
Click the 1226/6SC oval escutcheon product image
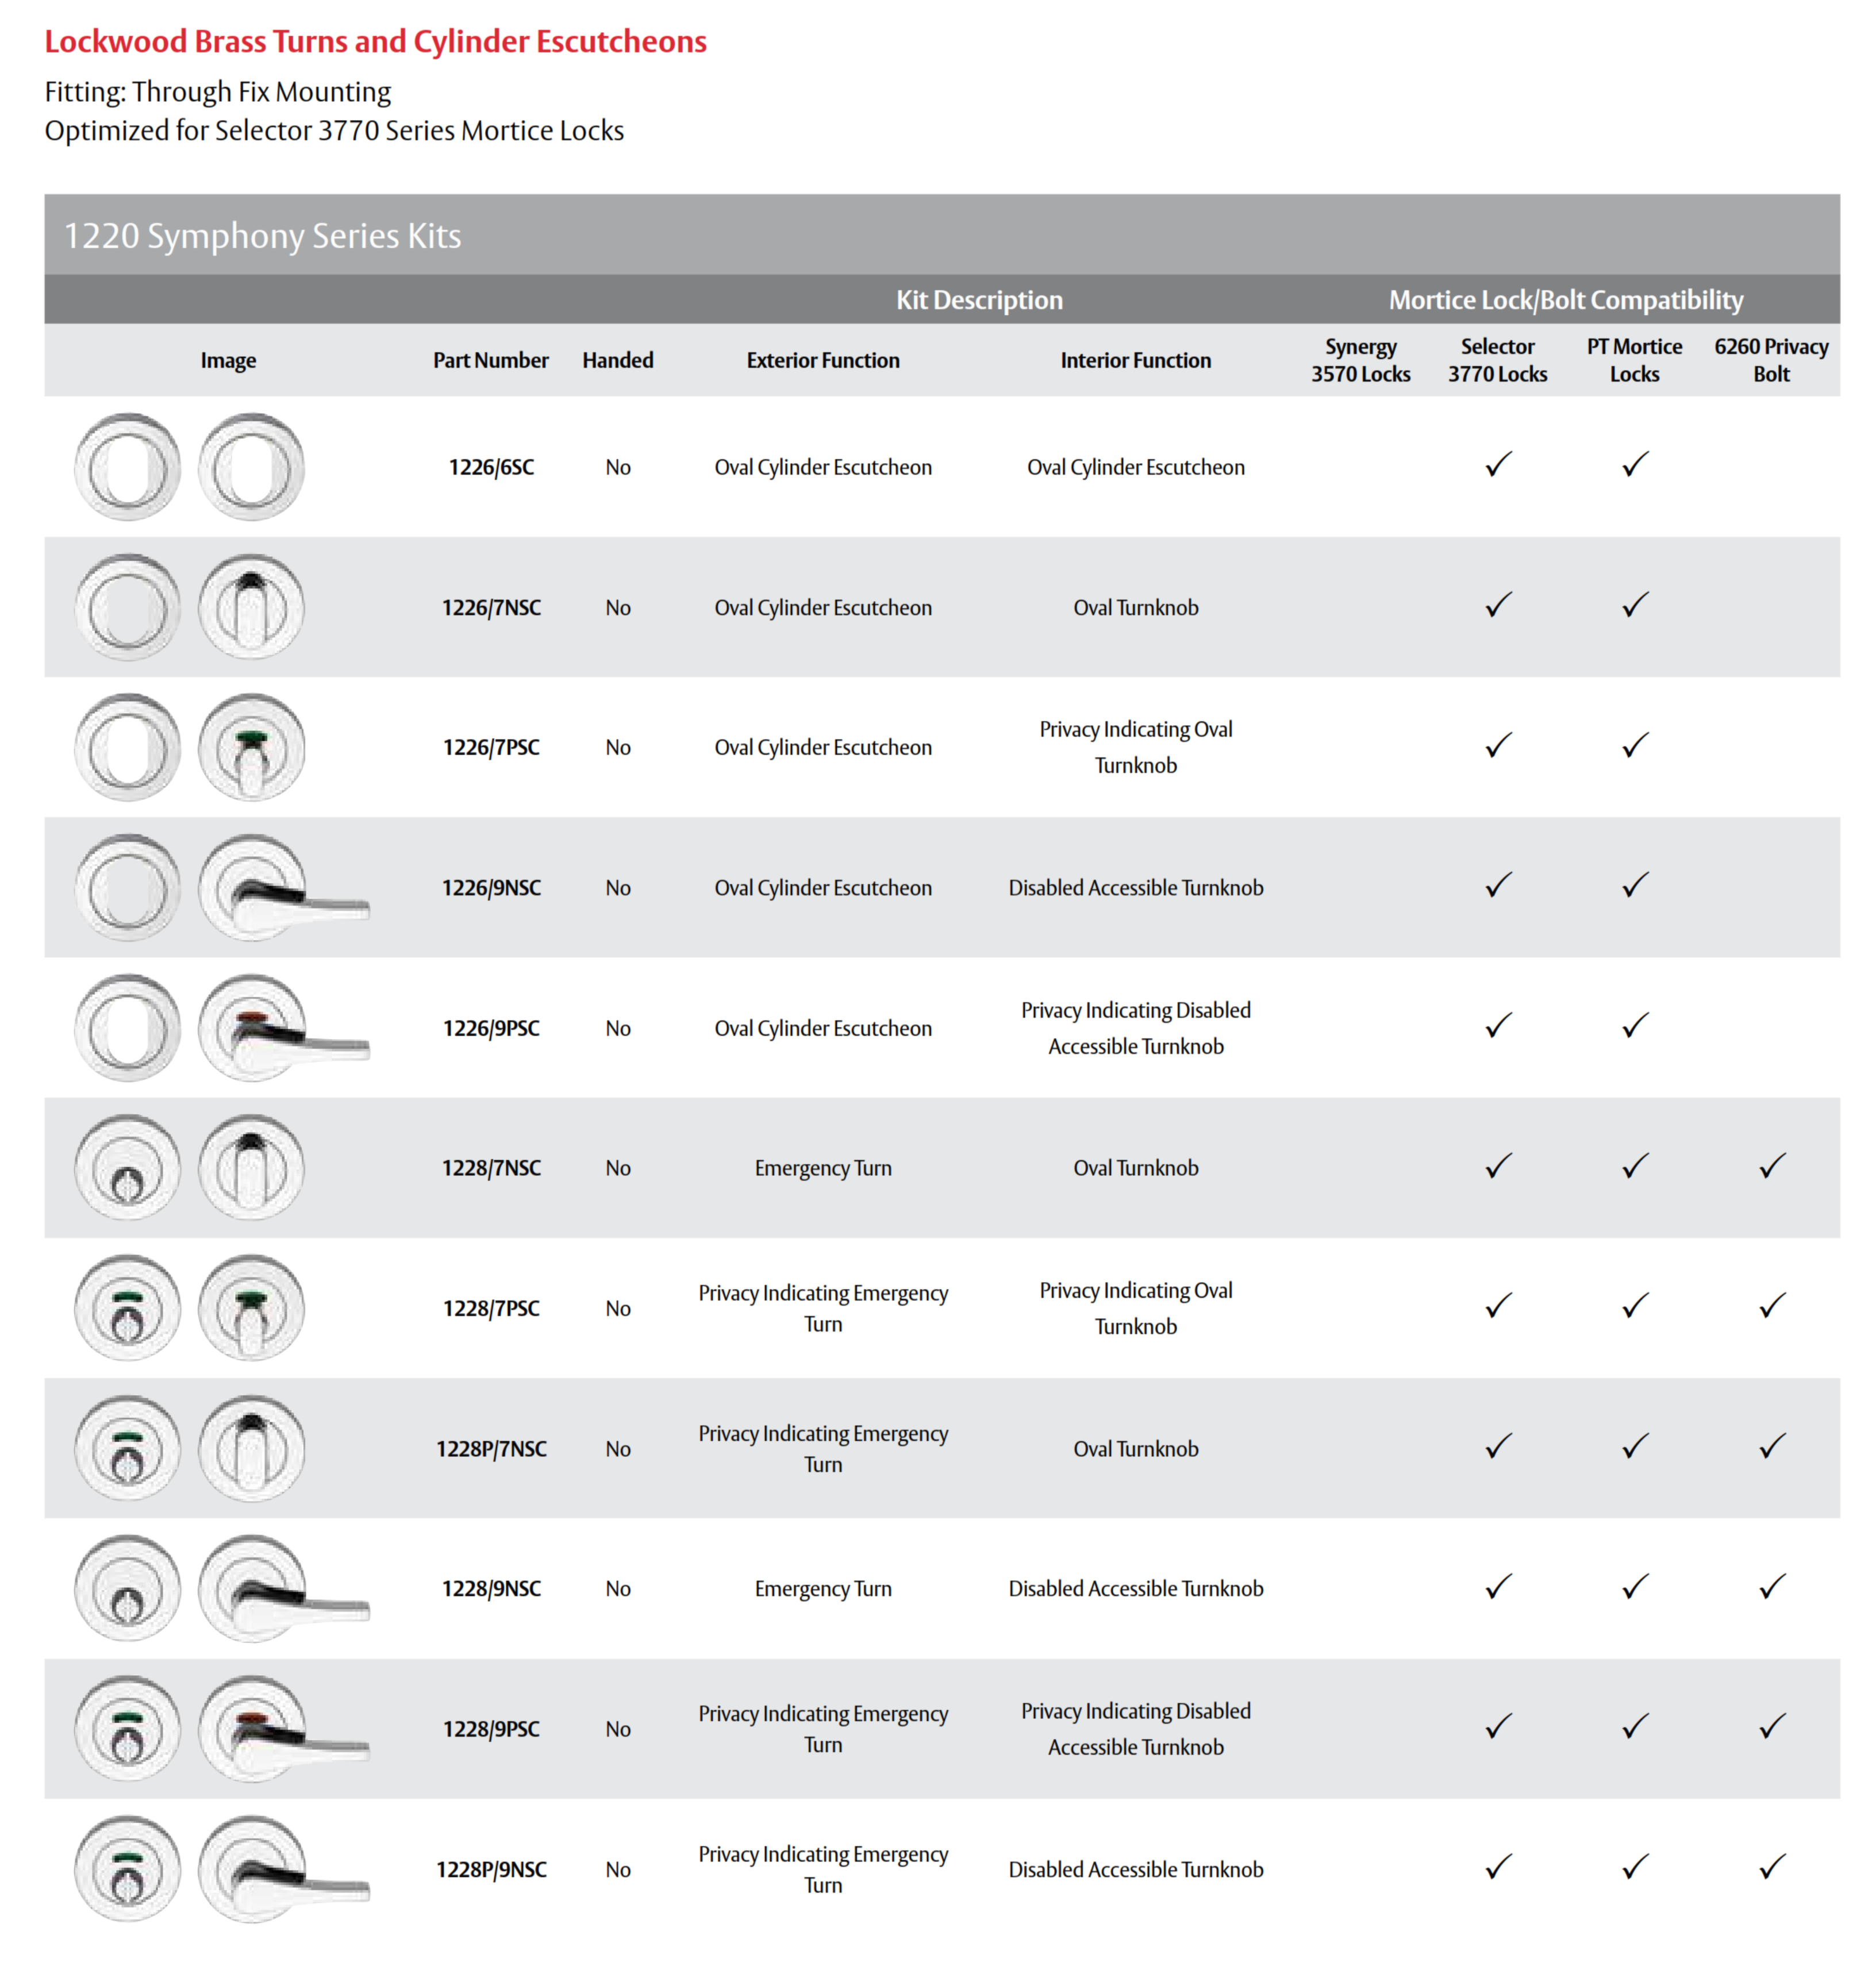coord(128,467)
